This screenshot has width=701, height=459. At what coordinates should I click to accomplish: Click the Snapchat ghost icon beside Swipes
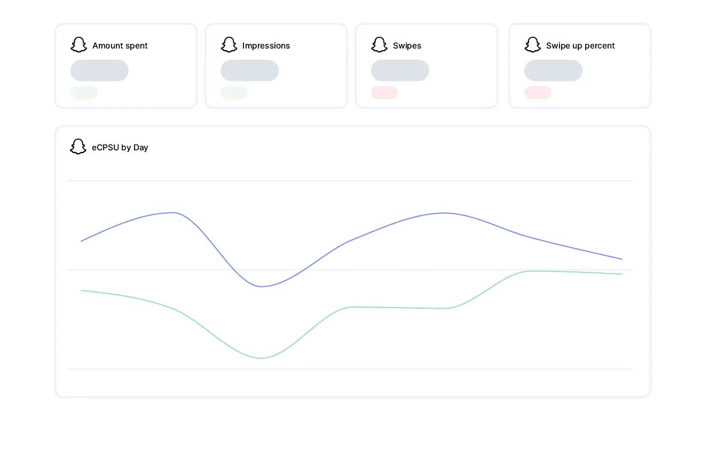pyautogui.click(x=379, y=45)
